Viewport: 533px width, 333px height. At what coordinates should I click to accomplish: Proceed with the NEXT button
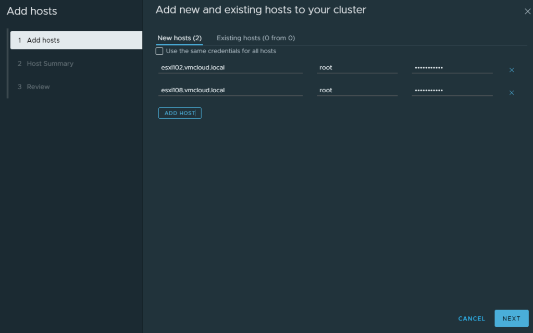click(x=511, y=318)
